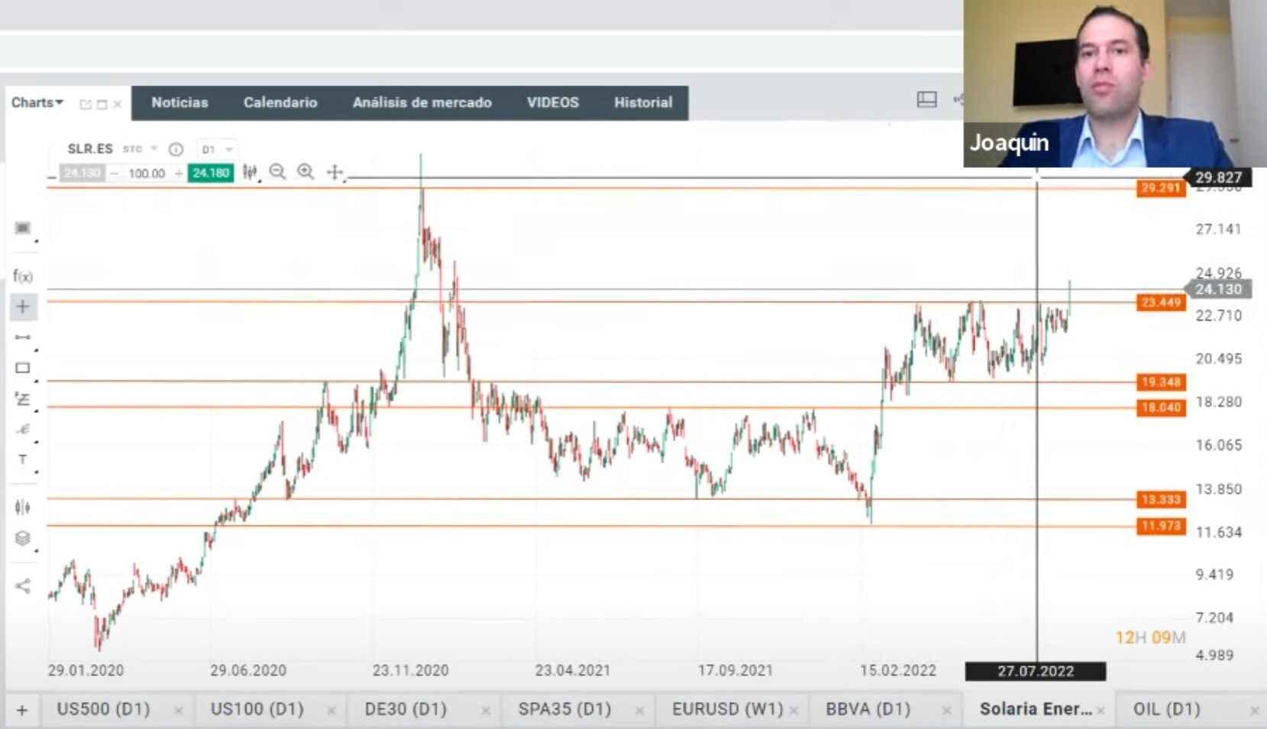Click the SLR.ES symbol name
1267x729 pixels.
[x=90, y=149]
